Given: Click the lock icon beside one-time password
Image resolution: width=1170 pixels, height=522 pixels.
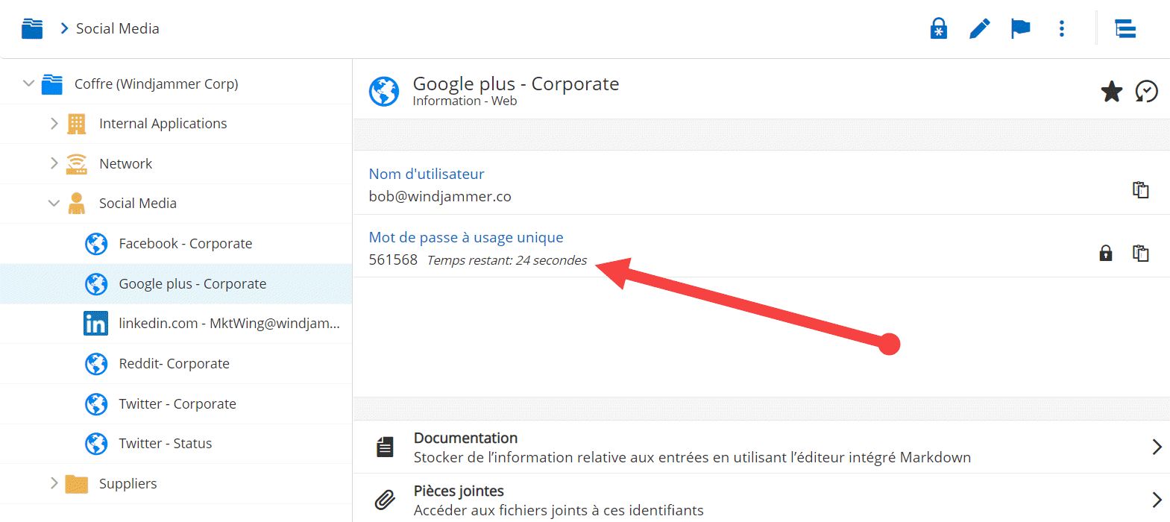Looking at the screenshot, I should 1105,253.
